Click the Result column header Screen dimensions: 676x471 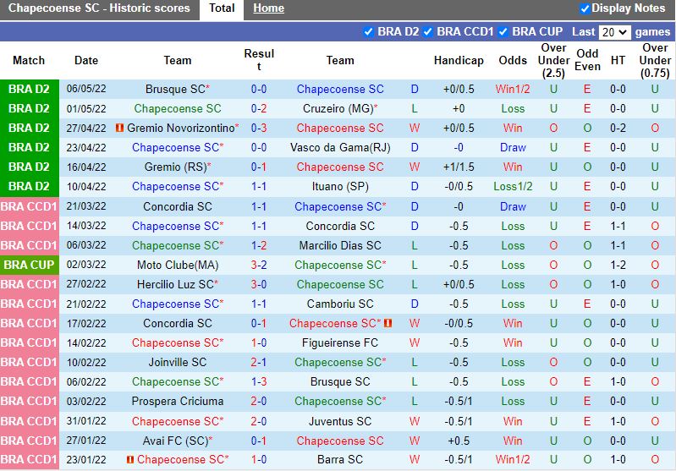[259, 60]
